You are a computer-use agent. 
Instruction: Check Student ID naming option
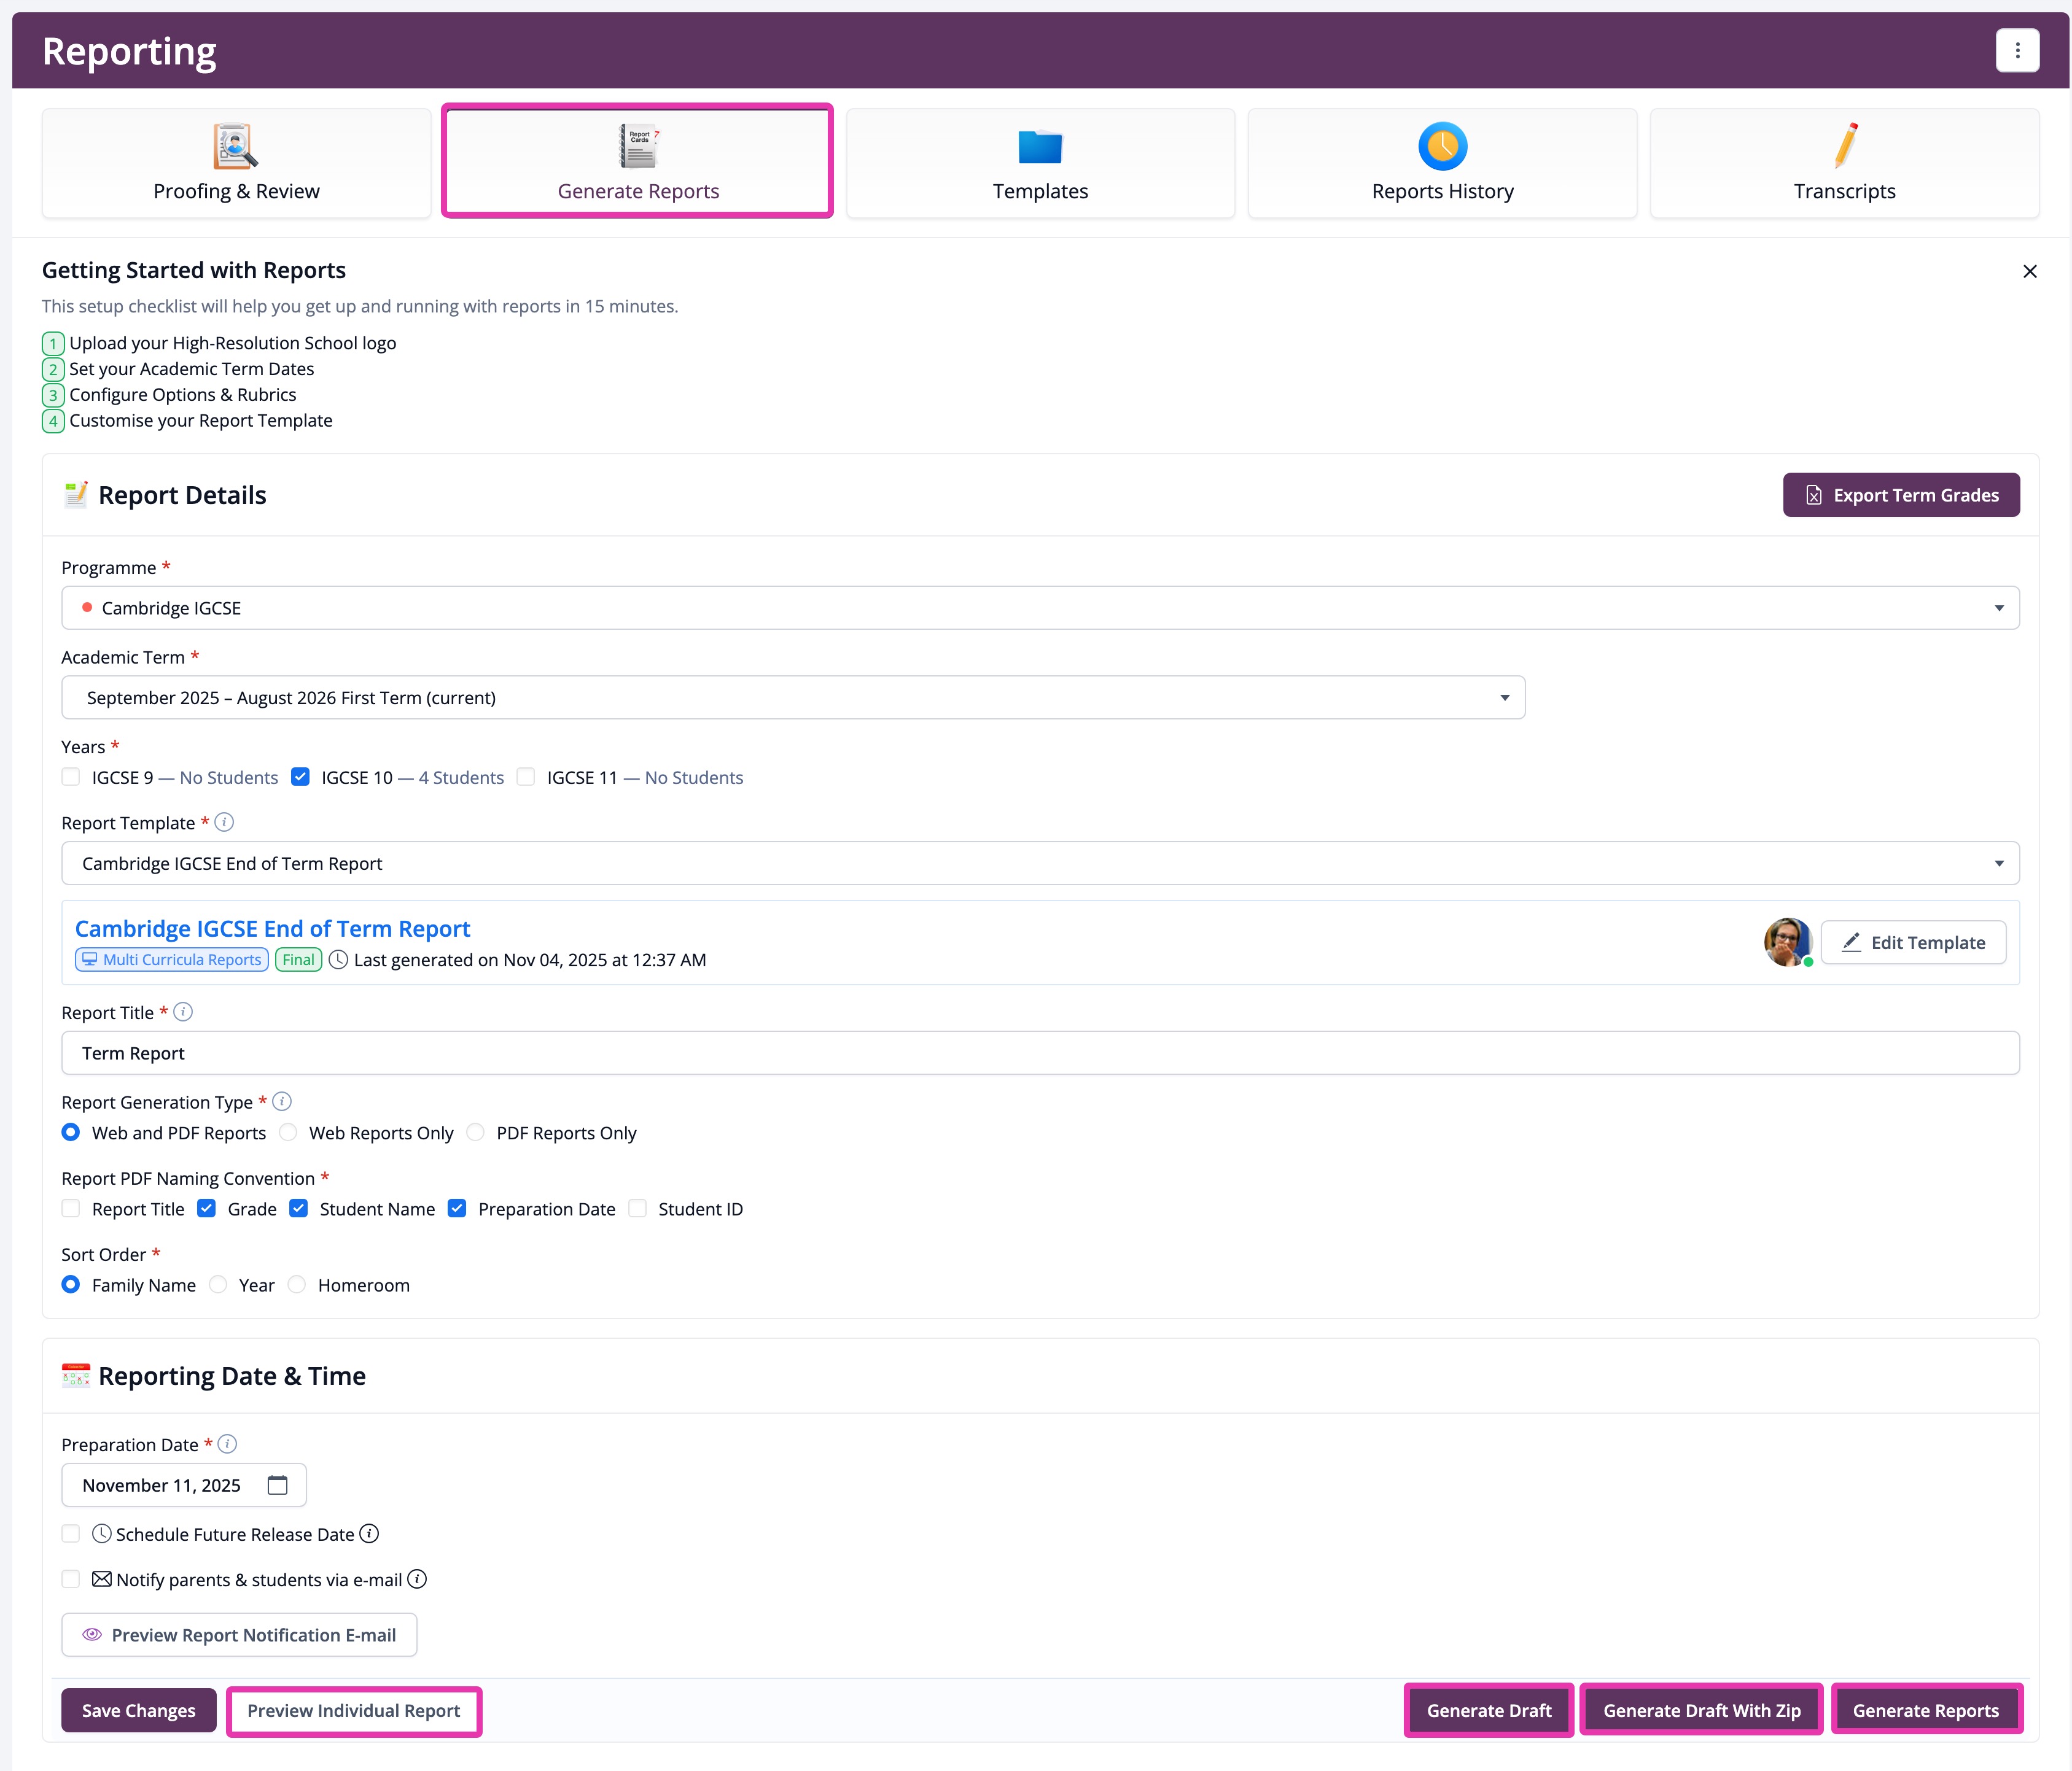pyautogui.click(x=637, y=1209)
